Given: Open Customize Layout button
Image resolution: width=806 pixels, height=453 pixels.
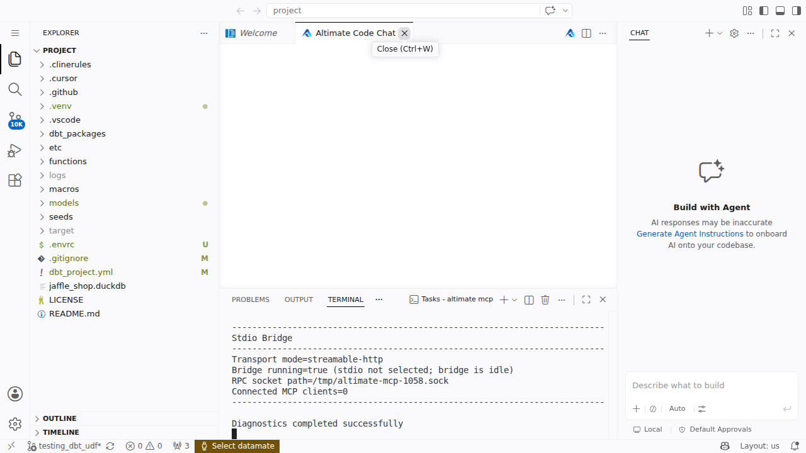Looking at the screenshot, I should (747, 11).
